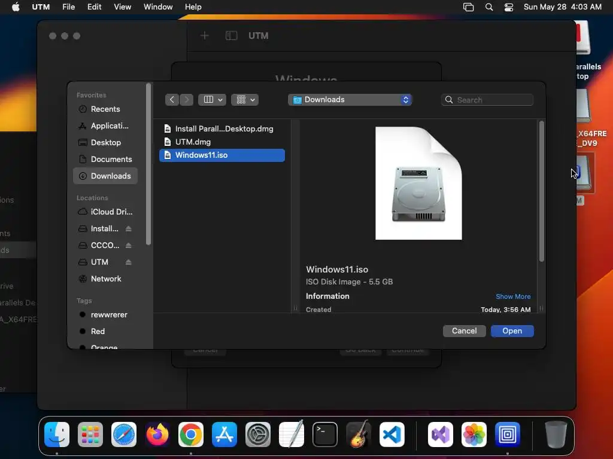Click Show More in Information section
This screenshot has width=613, height=459.
coord(513,296)
